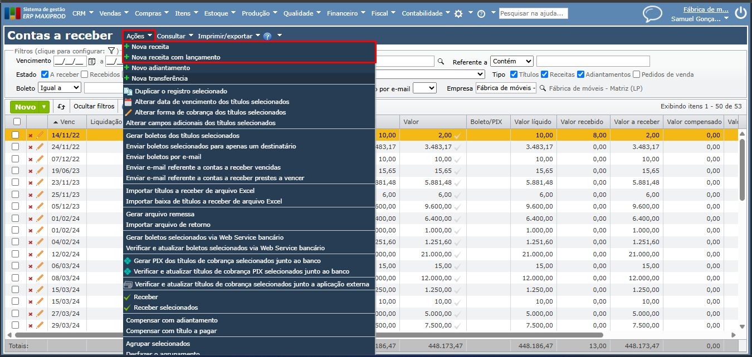Click the Pesquisar na ajuda search field

point(533,13)
